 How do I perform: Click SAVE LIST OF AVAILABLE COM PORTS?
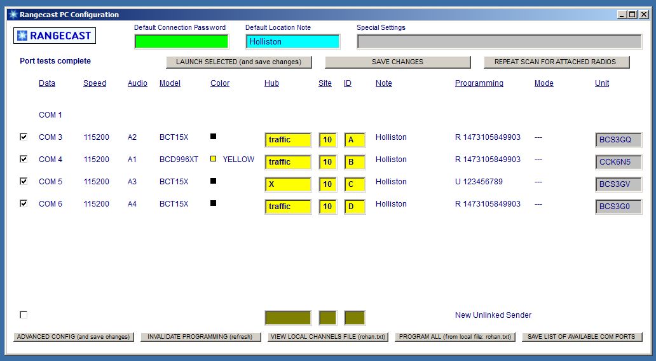582,337
